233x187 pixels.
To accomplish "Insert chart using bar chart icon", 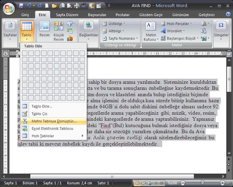I will pos(70,38).
